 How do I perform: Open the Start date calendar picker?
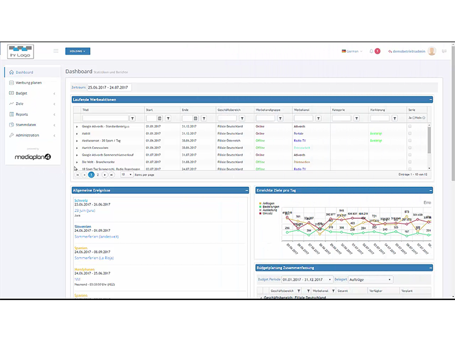coord(160,118)
